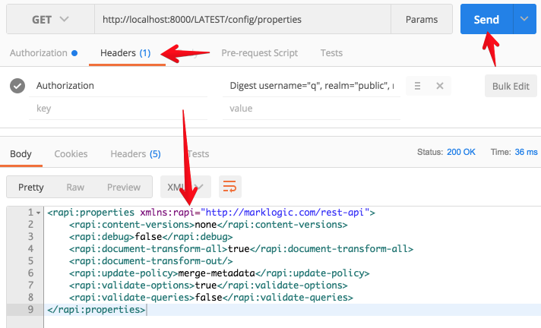Edit the Authorization header key
The height and width of the screenshot is (328, 541).
coord(118,86)
